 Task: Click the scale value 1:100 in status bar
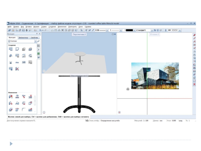coord(146,121)
